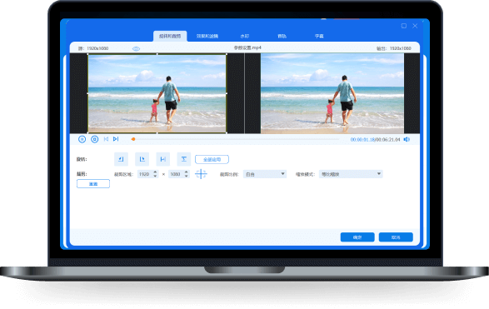Image resolution: width=489 pixels, height=309 pixels.
Task: Decrease the crop height 1080 stepper
Action: pos(186,177)
